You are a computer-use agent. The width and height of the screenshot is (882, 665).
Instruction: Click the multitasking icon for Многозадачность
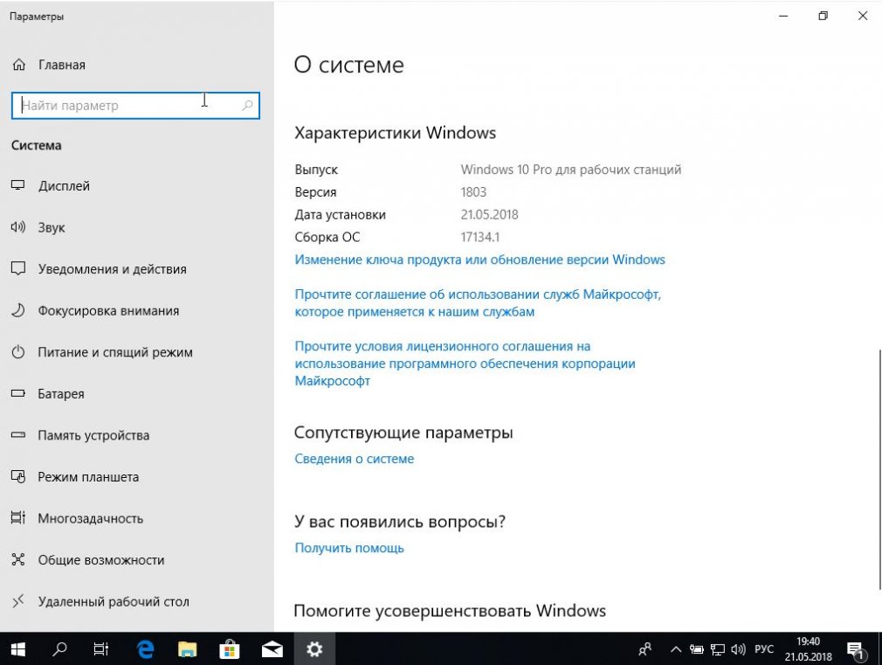(18, 517)
